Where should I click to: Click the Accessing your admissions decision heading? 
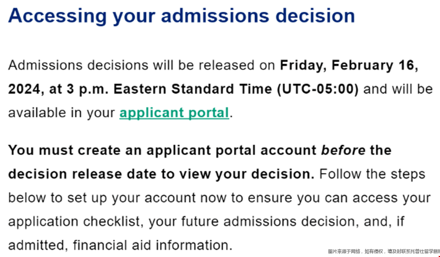click(x=182, y=16)
